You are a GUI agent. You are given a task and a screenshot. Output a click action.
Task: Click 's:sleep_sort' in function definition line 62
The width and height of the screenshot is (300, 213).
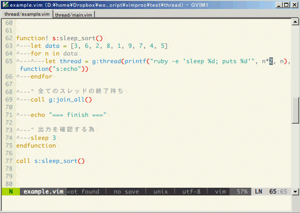[x=74, y=38]
